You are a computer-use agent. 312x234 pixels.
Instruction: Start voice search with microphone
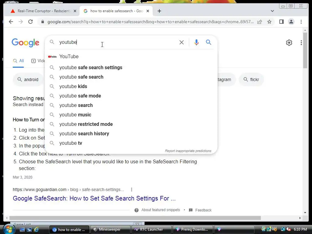pyautogui.click(x=197, y=42)
